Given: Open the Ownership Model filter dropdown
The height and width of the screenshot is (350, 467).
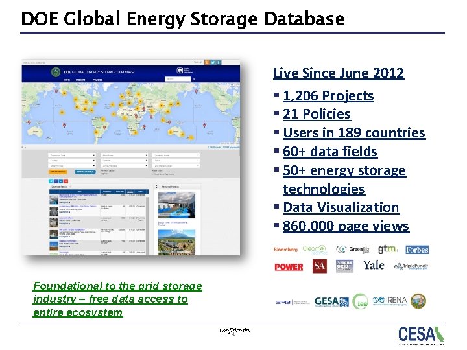Looking at the screenshot, I should [176, 156].
